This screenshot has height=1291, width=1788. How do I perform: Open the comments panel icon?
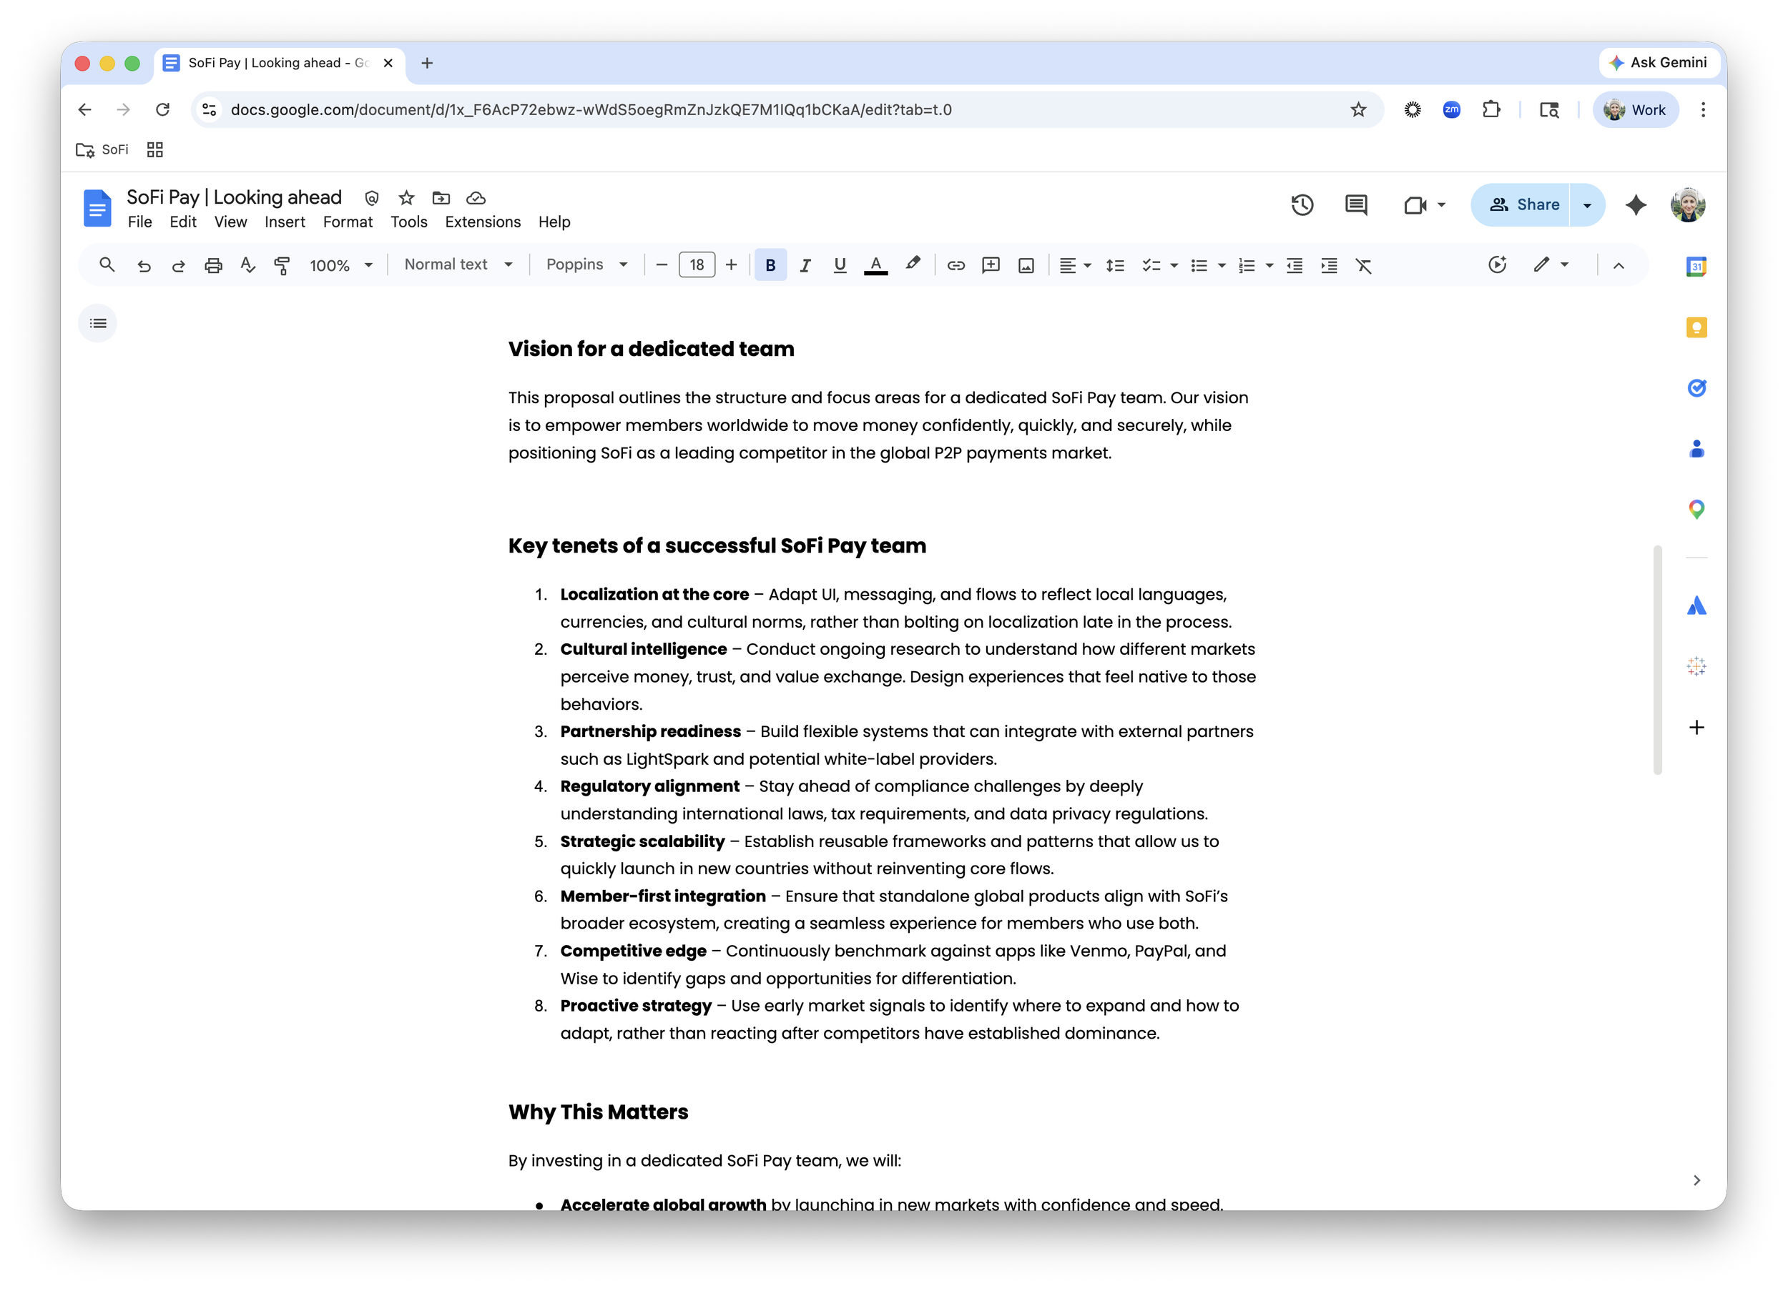point(1355,205)
